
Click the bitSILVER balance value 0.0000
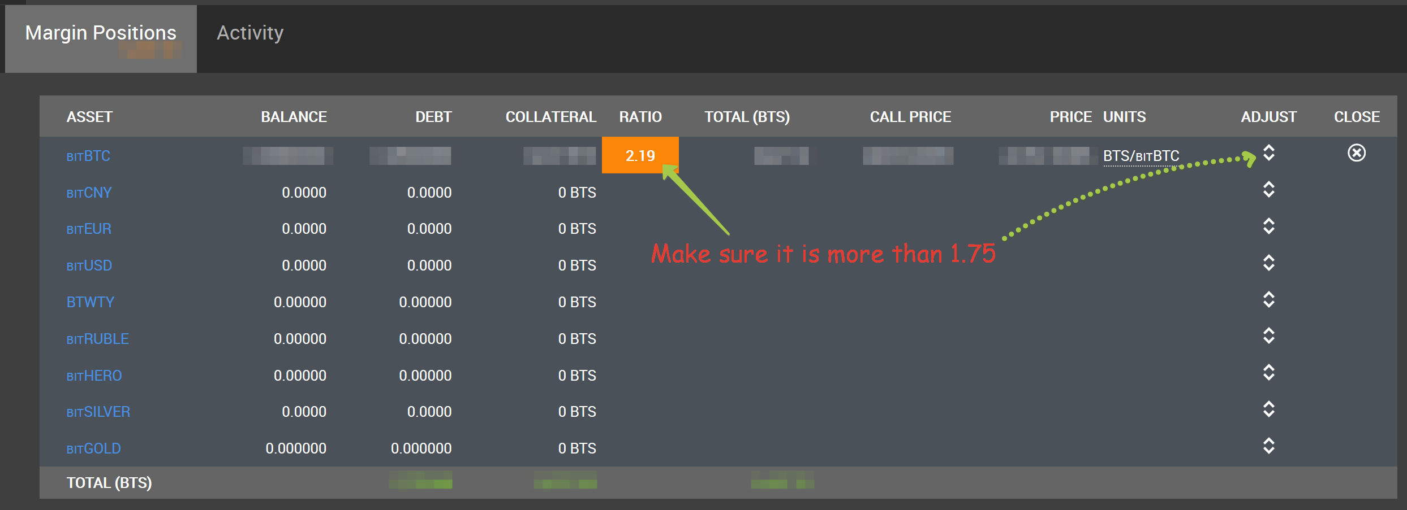[304, 412]
